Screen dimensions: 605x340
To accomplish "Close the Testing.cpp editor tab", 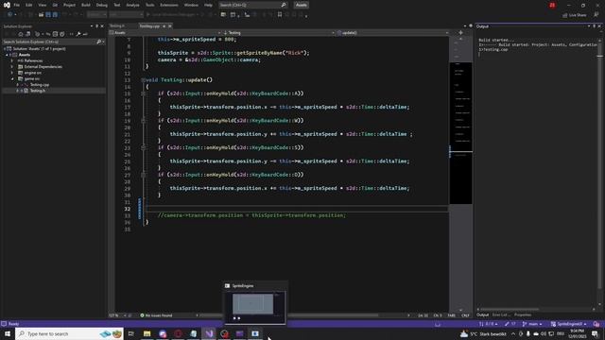I will click(170, 26).
